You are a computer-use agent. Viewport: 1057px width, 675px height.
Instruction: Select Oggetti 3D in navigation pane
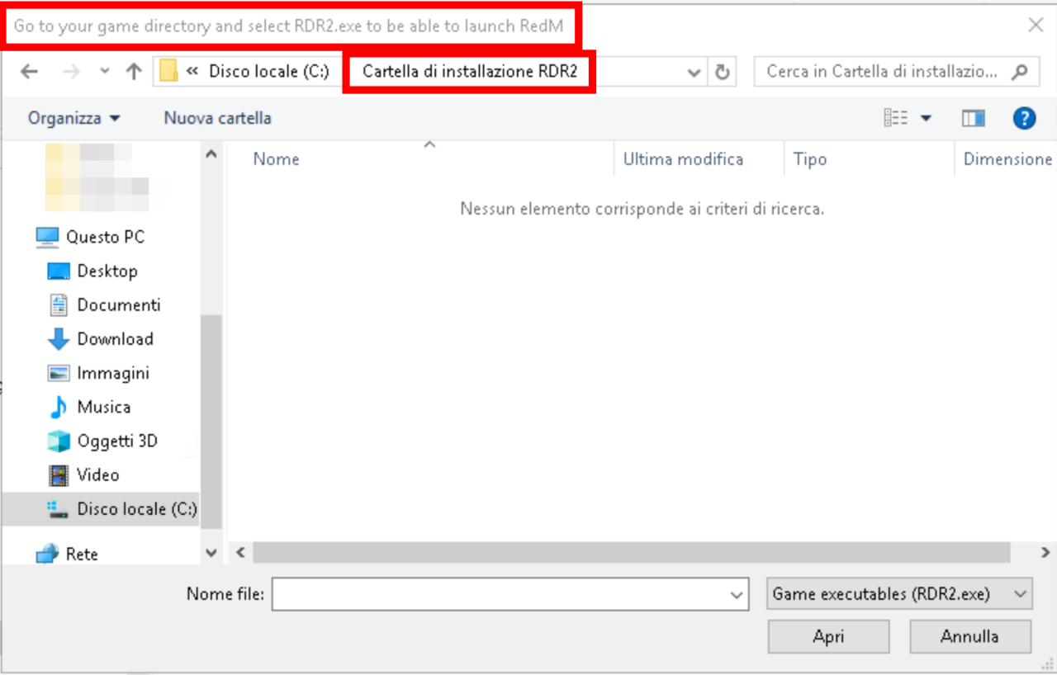tap(116, 441)
